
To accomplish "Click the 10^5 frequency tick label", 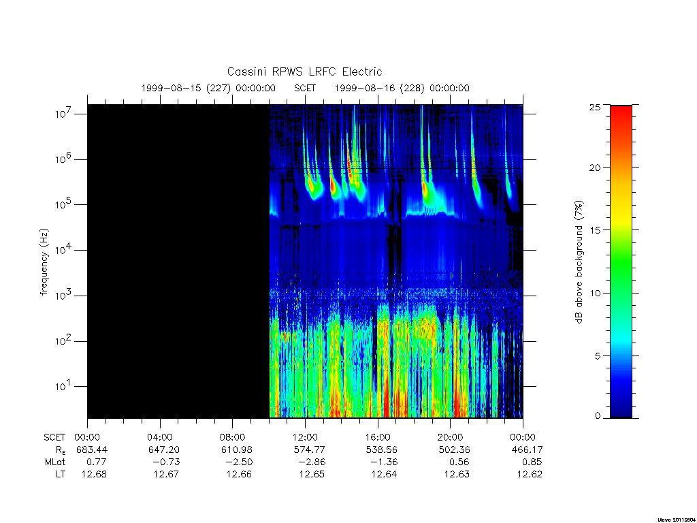I will pyautogui.click(x=65, y=204).
